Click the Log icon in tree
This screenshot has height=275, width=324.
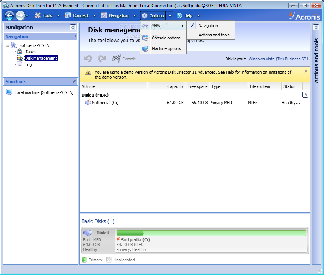coord(20,65)
